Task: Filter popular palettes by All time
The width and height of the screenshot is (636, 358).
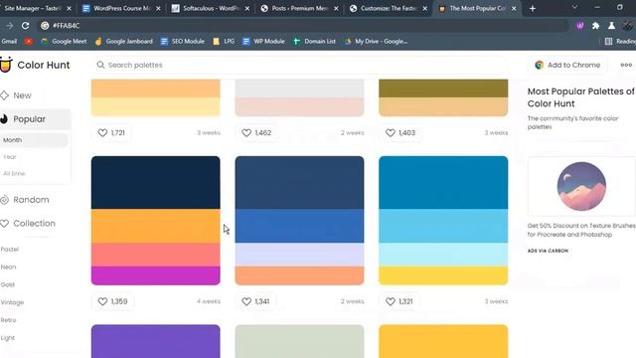Action: (14, 173)
